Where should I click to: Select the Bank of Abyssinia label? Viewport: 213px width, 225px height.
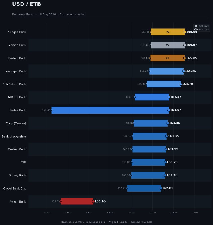click(14, 136)
